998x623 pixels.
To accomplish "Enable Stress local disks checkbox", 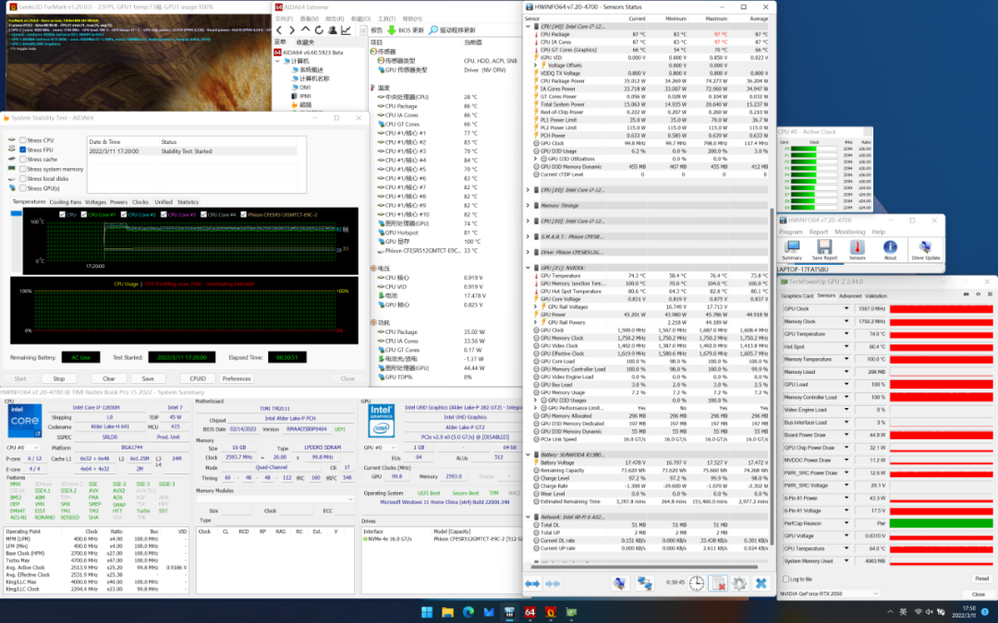I will [23, 179].
